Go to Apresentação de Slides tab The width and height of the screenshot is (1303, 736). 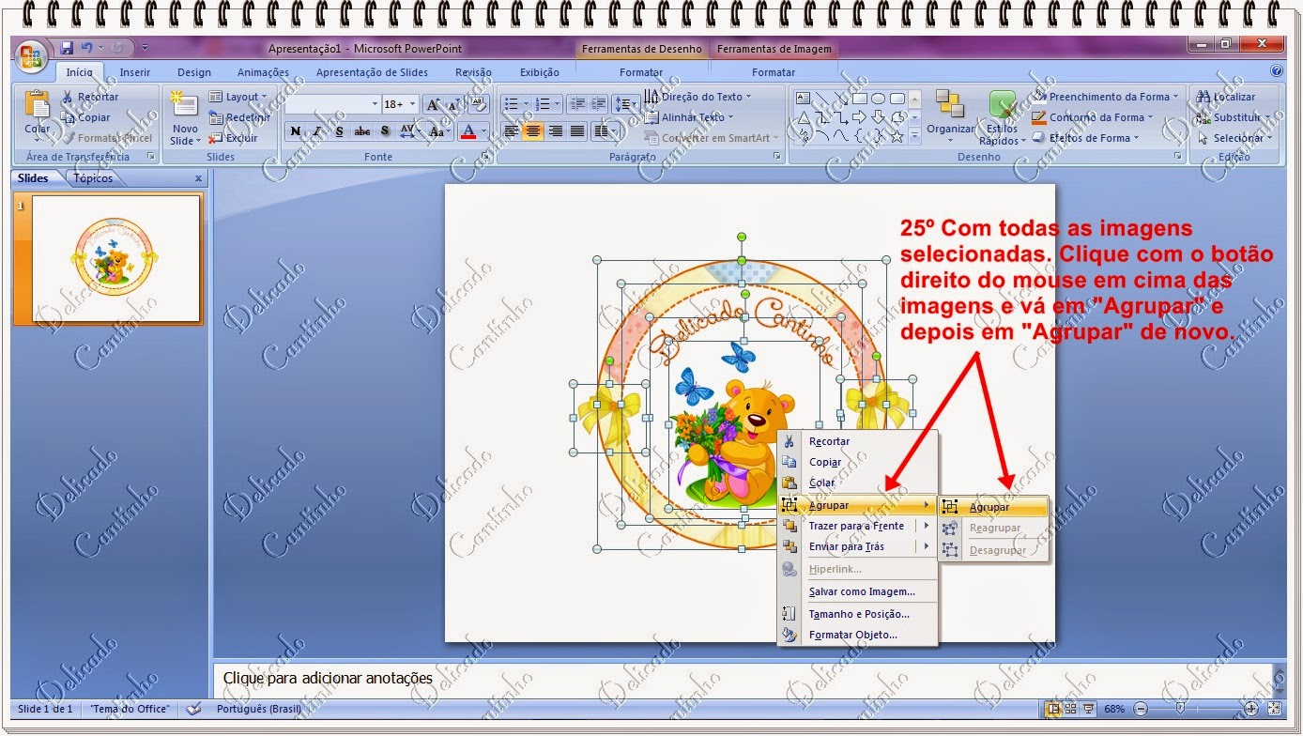[x=372, y=72]
